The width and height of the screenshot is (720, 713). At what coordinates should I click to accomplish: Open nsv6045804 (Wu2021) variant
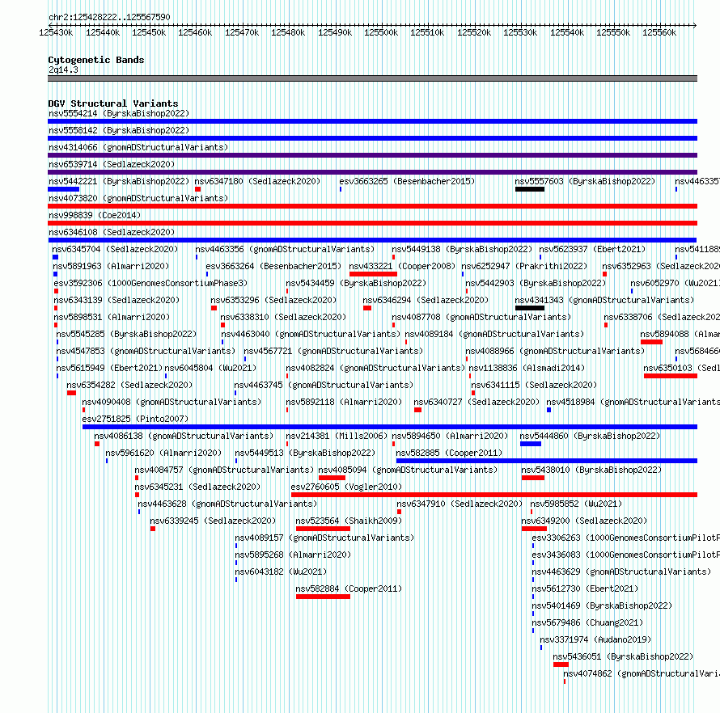click(x=210, y=368)
